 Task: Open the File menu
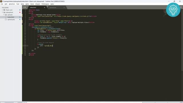coord(2,4)
